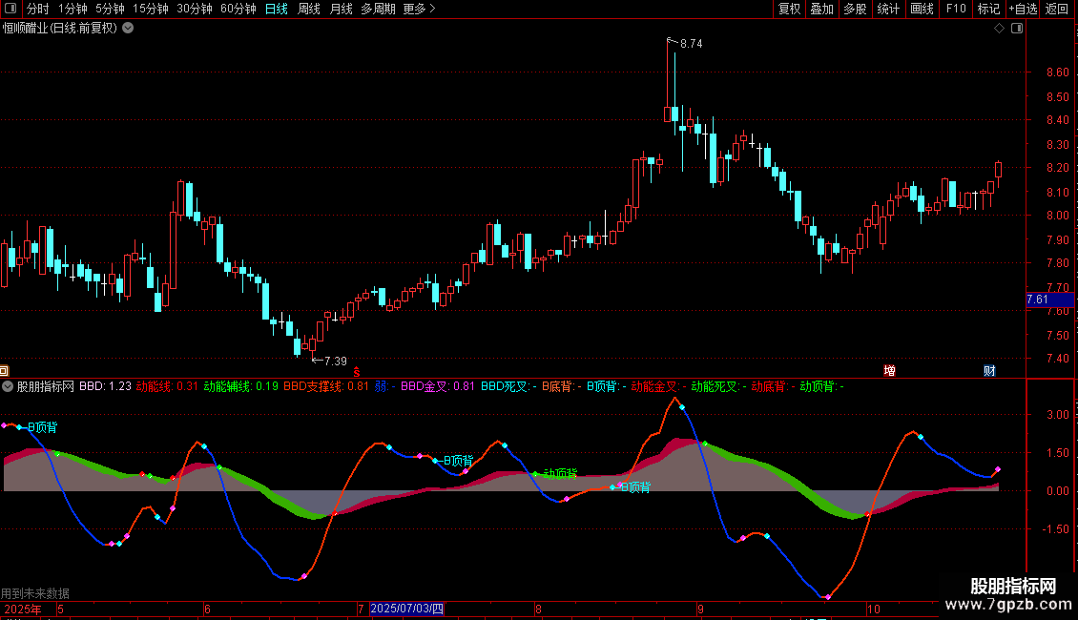This screenshot has height=620, width=1078.
Task: Open the 统计 statistics button
Action: tap(888, 9)
